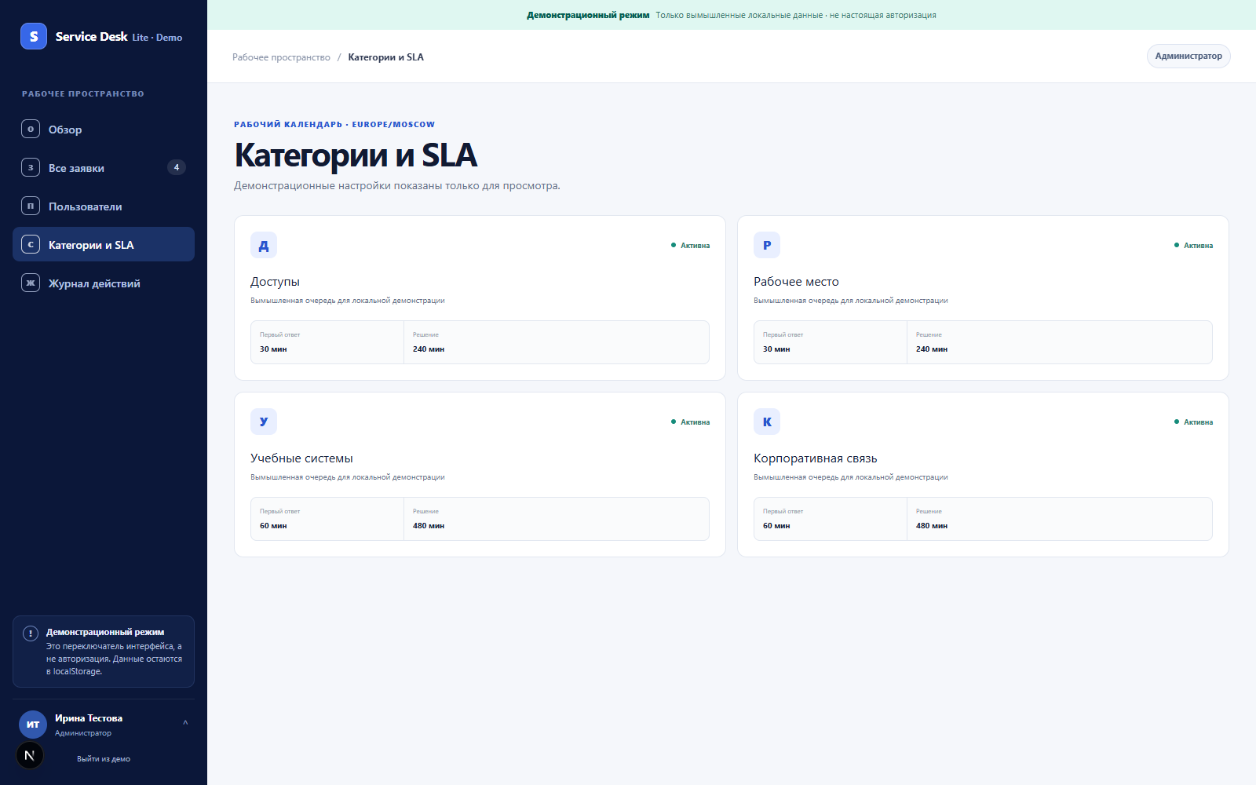
Task: Click the Доступы category title
Action: (275, 282)
